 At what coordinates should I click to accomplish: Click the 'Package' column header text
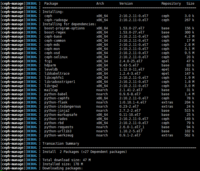[x=51, y=4]
